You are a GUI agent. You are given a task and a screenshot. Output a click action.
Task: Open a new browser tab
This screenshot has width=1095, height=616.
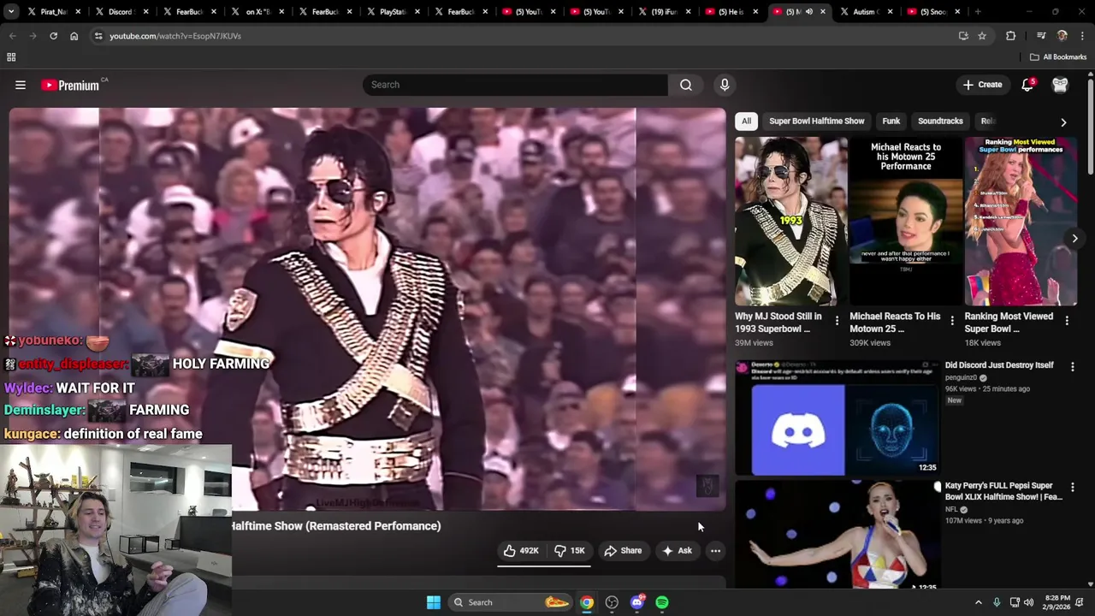[978, 12]
